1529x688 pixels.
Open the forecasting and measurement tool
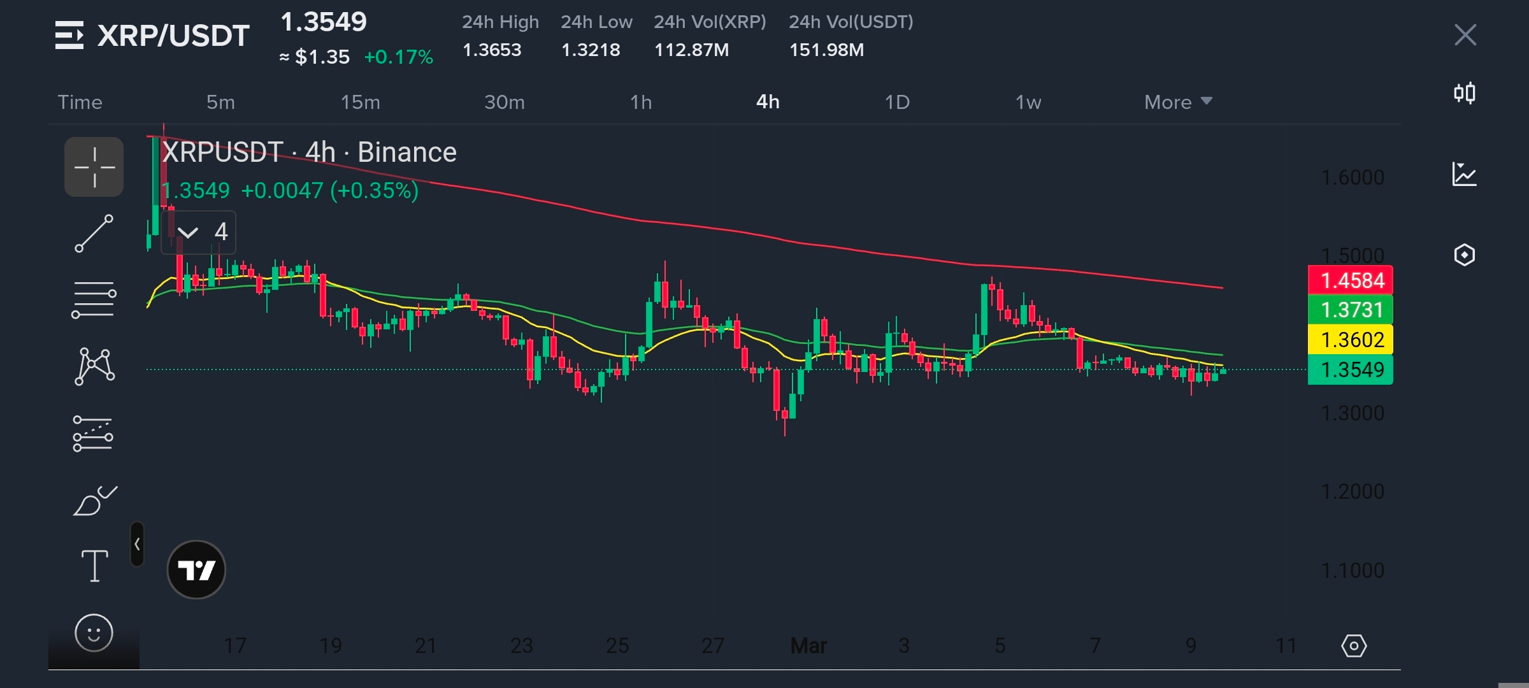[93, 434]
